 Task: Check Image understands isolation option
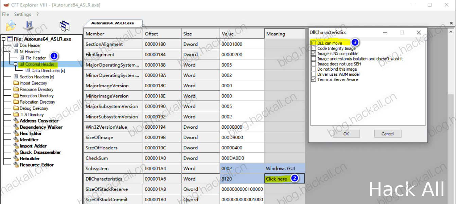[314, 59]
